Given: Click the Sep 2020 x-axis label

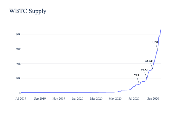Looking at the screenshot, I should tap(153, 99).
